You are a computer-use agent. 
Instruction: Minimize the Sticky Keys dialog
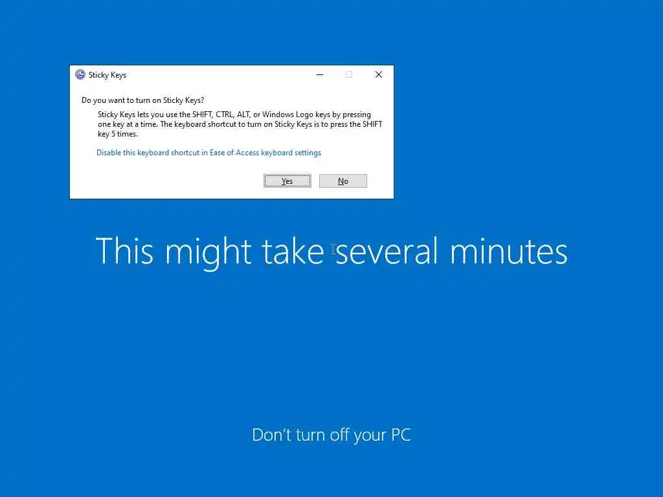click(x=320, y=75)
